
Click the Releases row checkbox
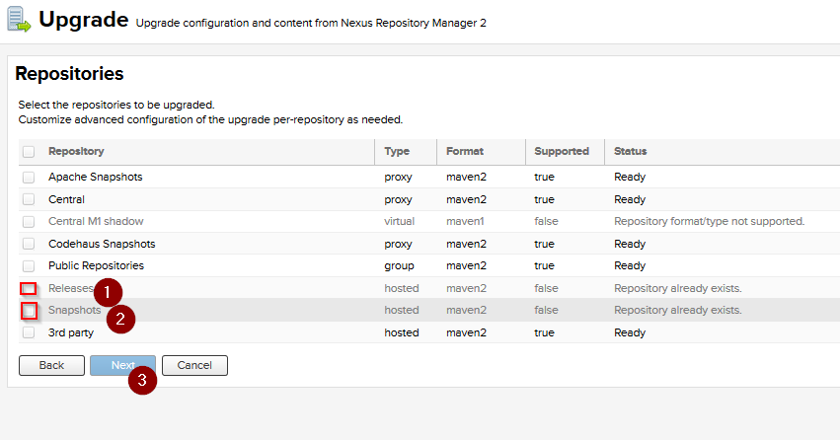(x=29, y=289)
